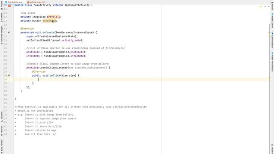Click the override gutter icon on line 17
Screen dimensions: 274x154
point(9,33)
